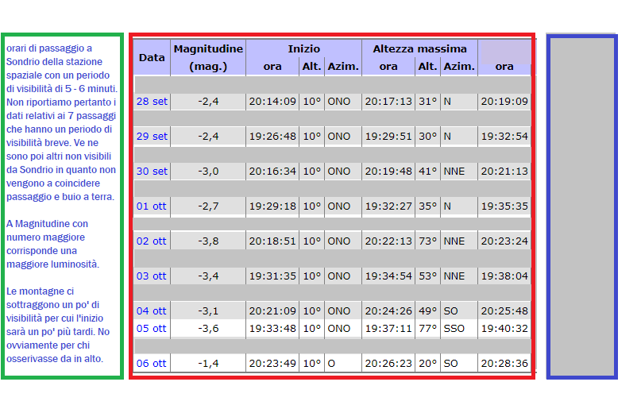Select magnitude value -3,0

[x=208, y=172]
